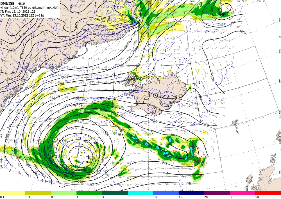Pick the bright blue 10–15 mm legend swatch

tap(166, 193)
